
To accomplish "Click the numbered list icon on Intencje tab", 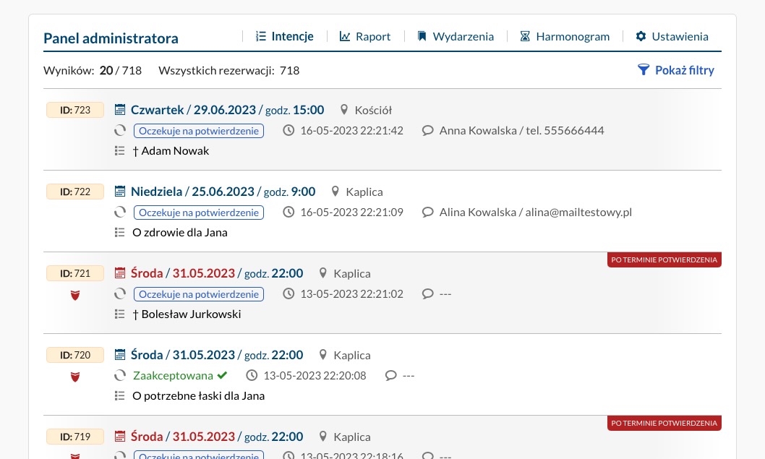I will pyautogui.click(x=260, y=35).
